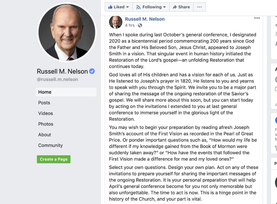Select Home in the page sidebar
277x204 pixels.
[x=45, y=92]
